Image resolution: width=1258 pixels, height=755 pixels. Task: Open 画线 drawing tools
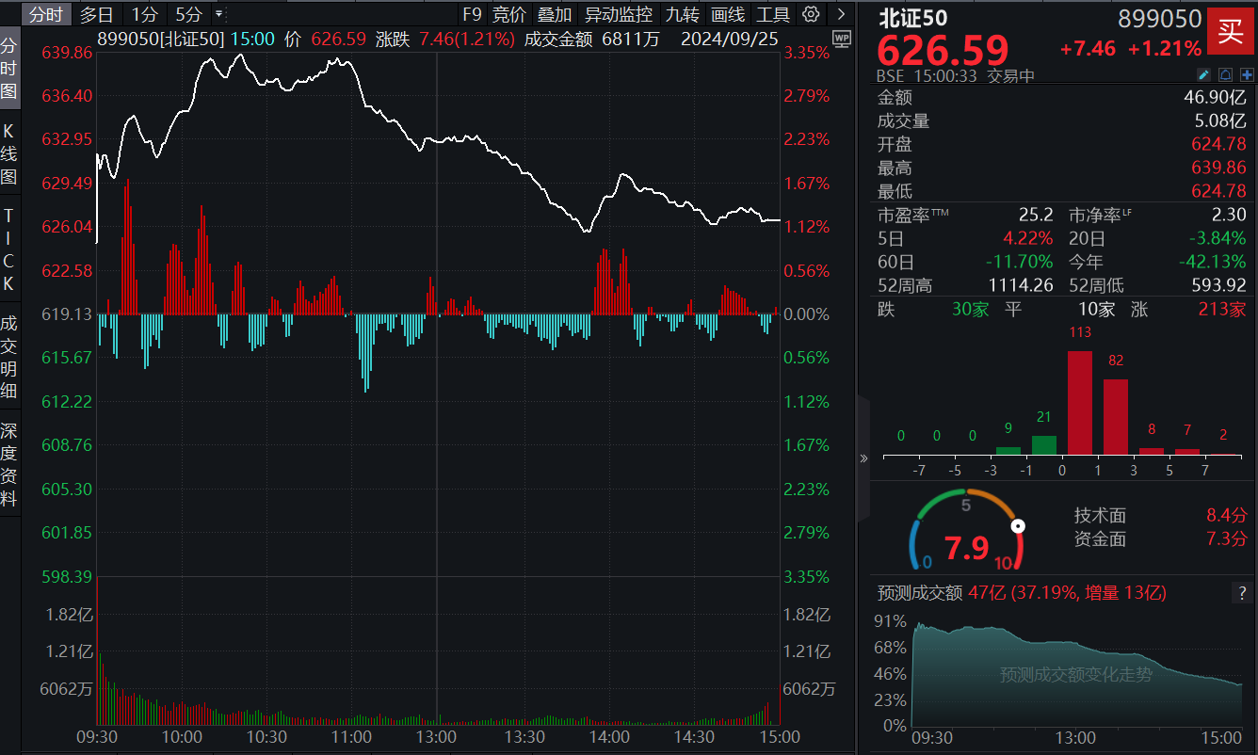[728, 14]
